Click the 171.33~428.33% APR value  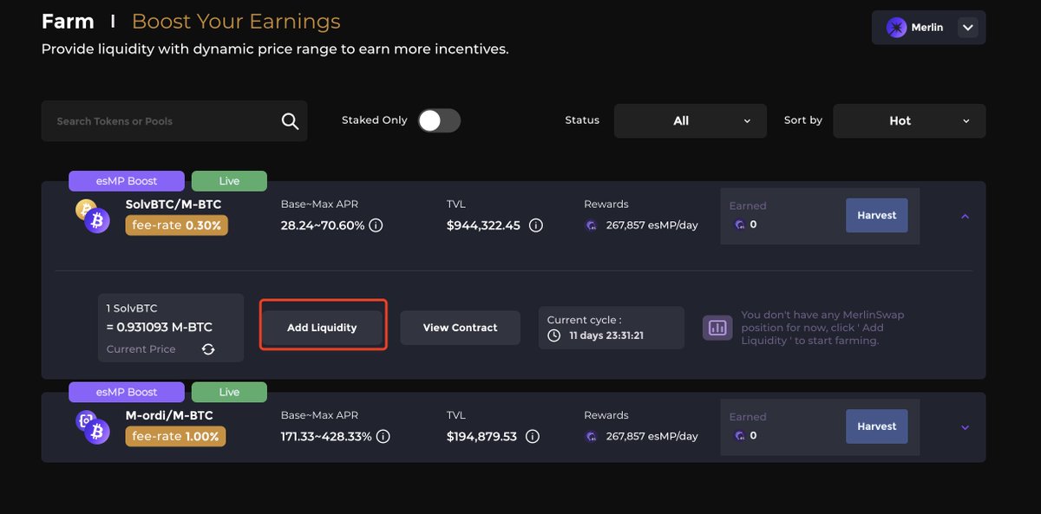coord(326,437)
